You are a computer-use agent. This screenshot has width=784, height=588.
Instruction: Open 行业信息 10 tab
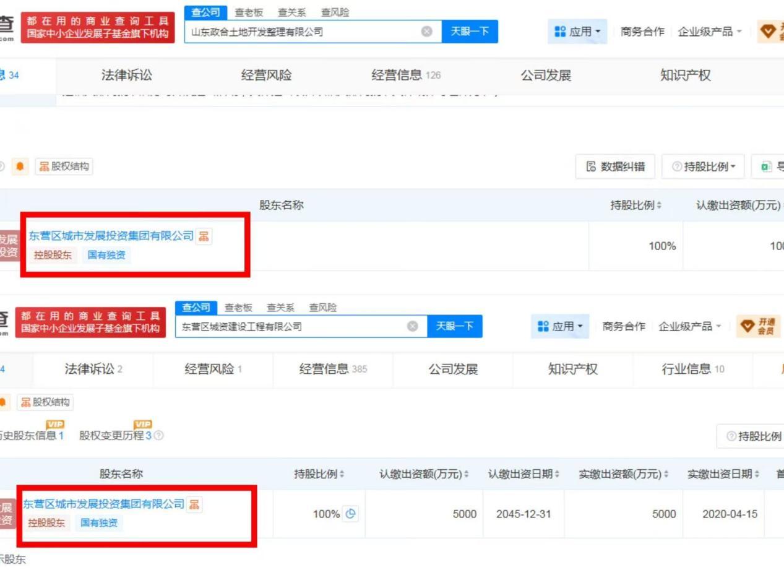(693, 370)
